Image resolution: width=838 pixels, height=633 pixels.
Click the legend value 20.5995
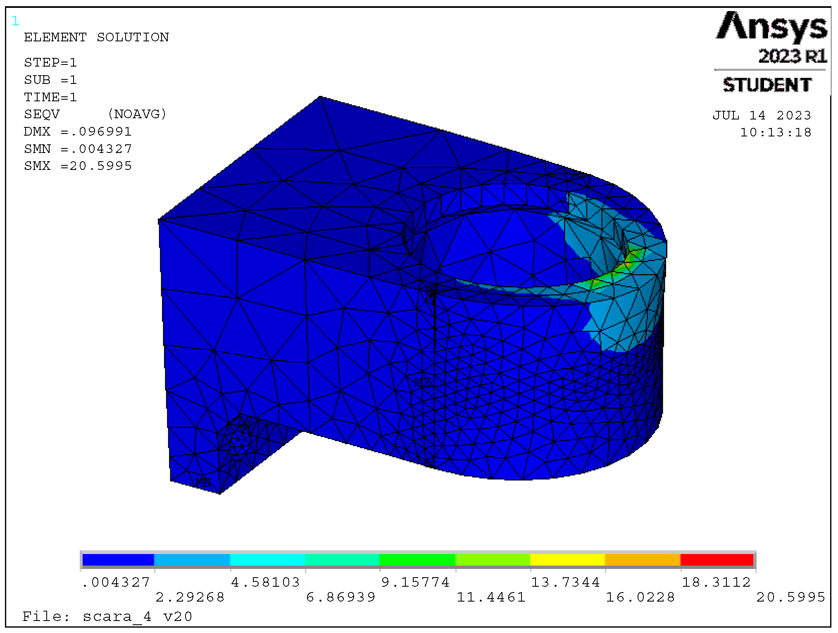790,597
